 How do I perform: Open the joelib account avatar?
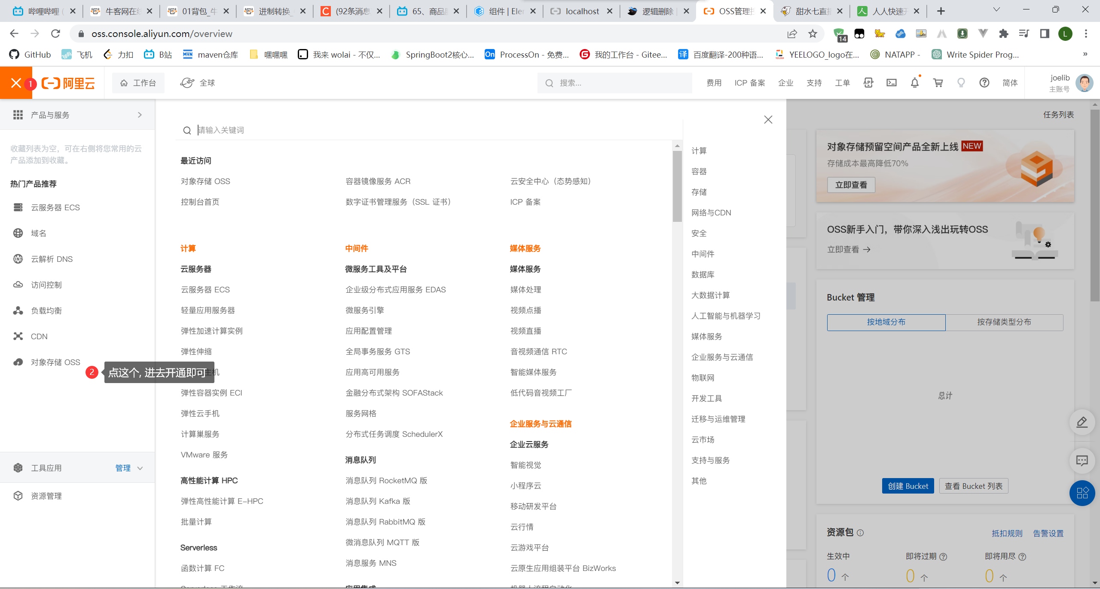tap(1084, 83)
